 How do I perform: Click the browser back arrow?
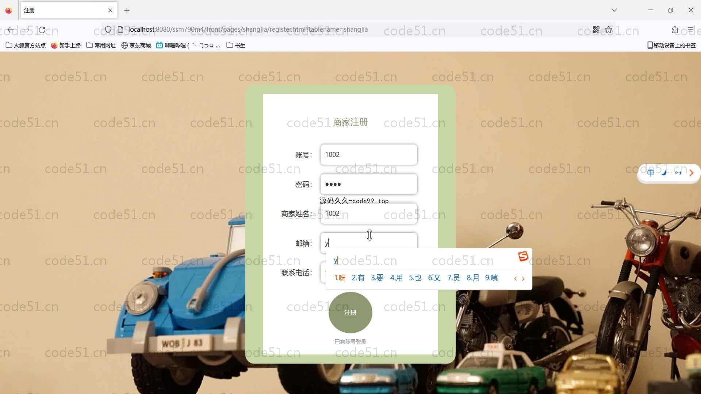[x=11, y=30]
